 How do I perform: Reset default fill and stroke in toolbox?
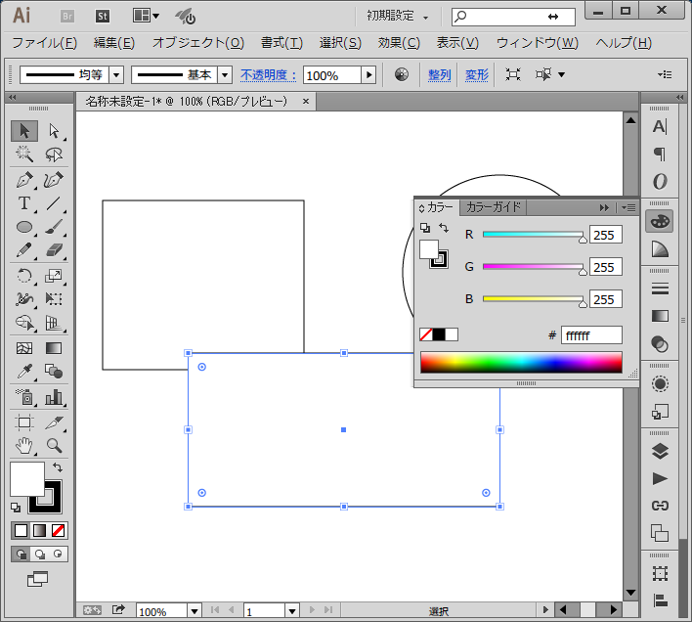coord(16,508)
